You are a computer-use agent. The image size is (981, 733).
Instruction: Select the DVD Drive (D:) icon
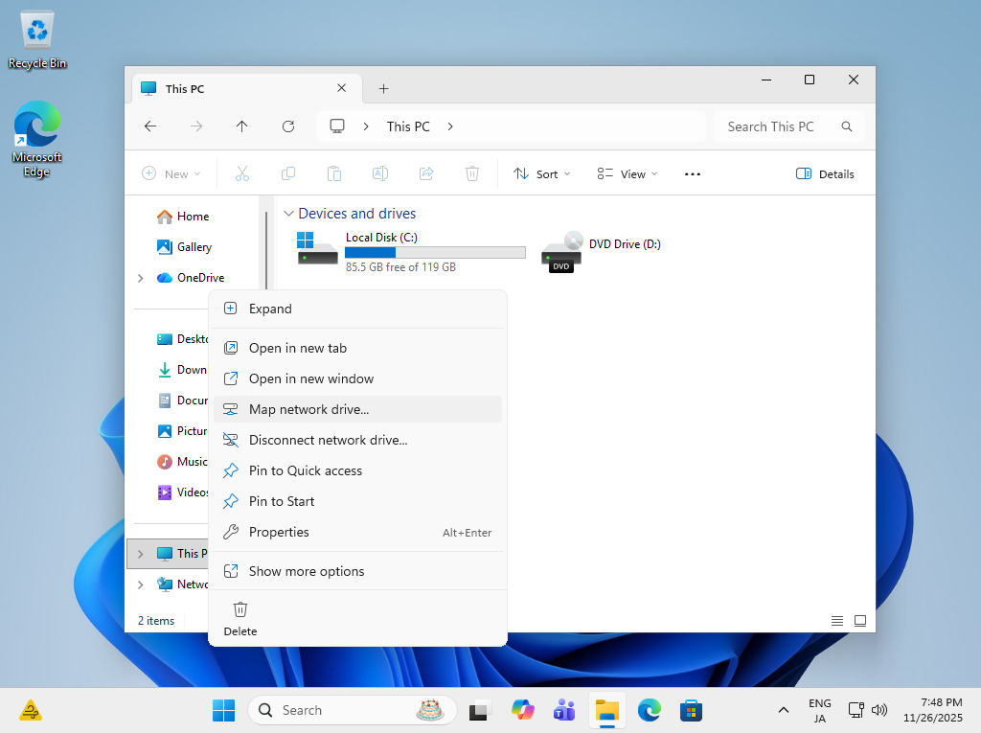click(561, 251)
